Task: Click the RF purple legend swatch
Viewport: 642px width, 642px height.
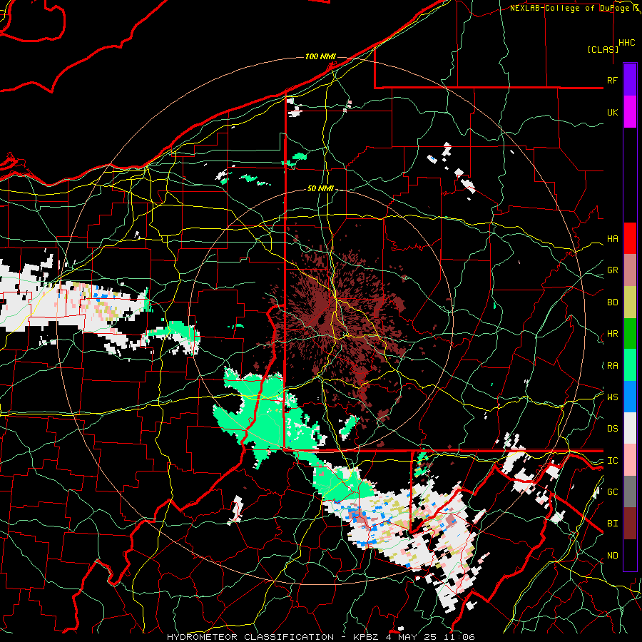Action: [630, 80]
